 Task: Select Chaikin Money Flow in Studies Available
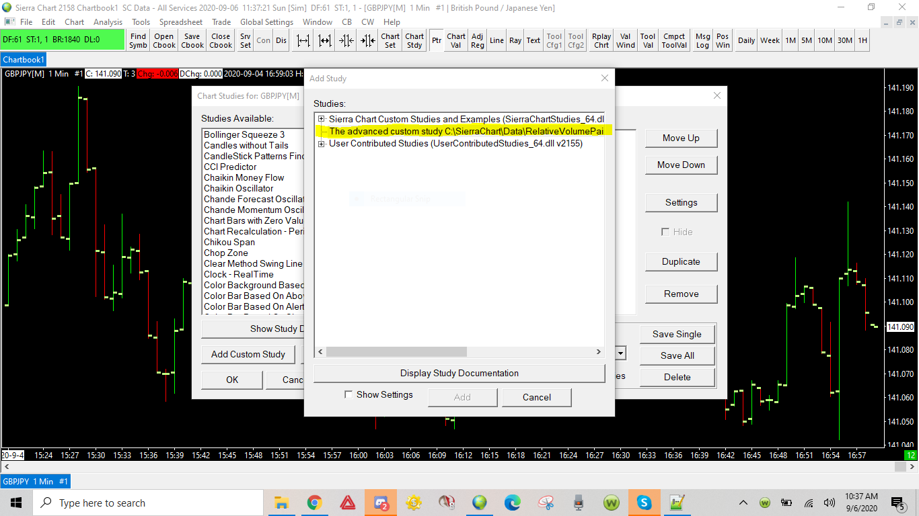tap(244, 177)
